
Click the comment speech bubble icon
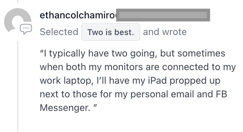pyautogui.click(x=26, y=29)
